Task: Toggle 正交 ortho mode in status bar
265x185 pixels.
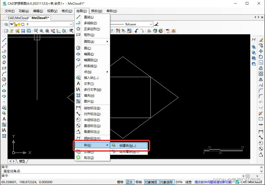Action: 129,182
